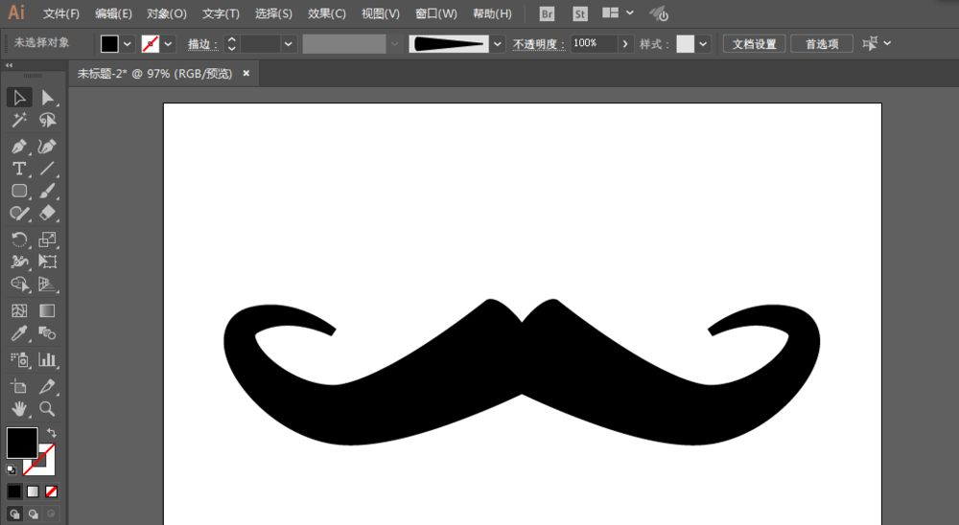Image resolution: width=959 pixels, height=525 pixels.
Task: Open the 文件(F) menu
Action: point(61,14)
